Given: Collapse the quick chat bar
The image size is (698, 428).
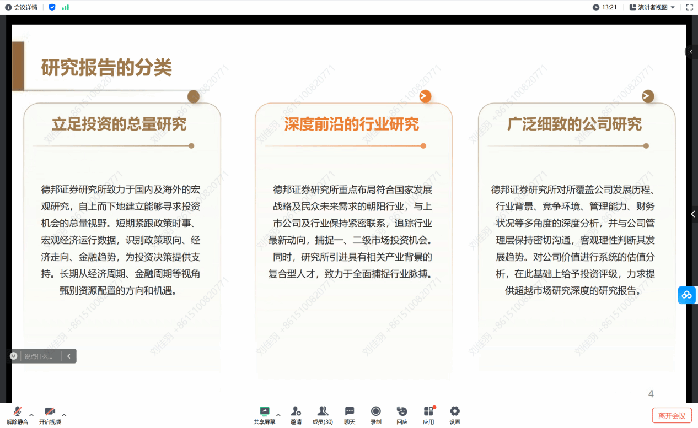Looking at the screenshot, I should [68, 356].
